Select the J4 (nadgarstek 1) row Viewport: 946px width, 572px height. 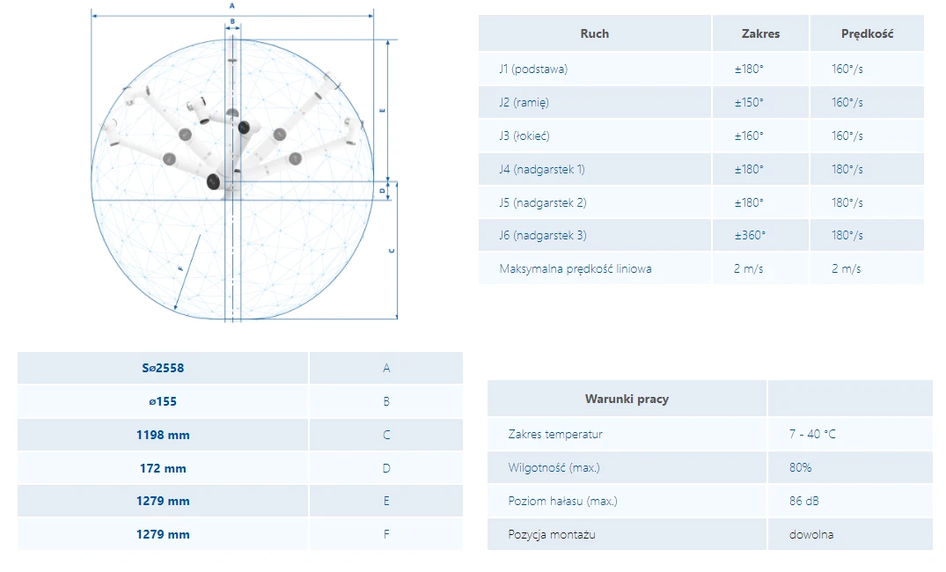[x=701, y=169]
